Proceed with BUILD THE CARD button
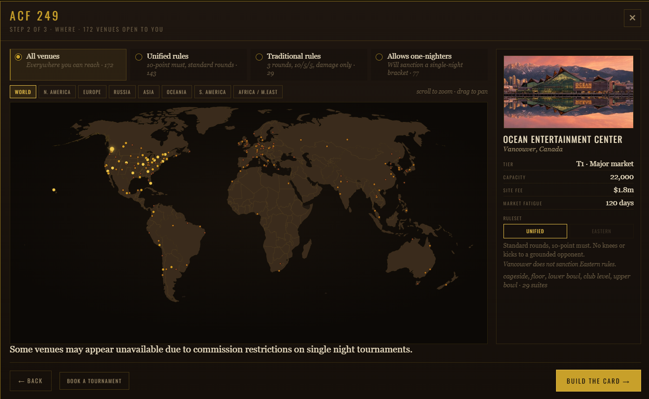This screenshot has width=649, height=399. [x=598, y=381]
